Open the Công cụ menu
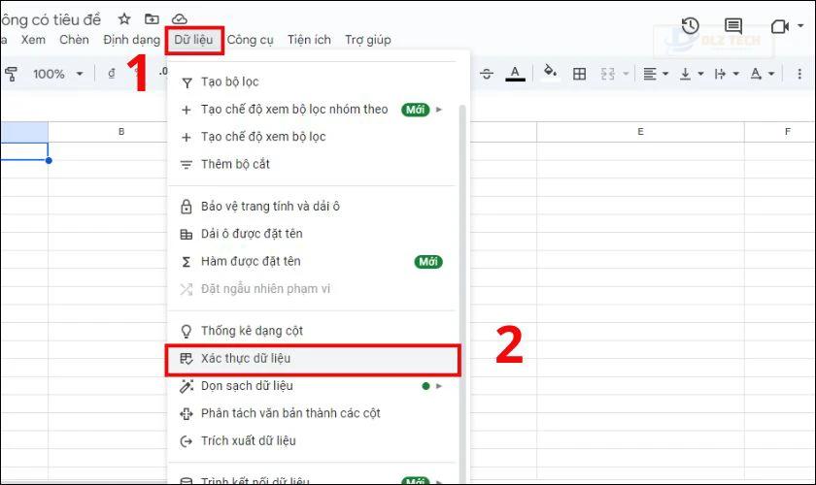Image resolution: width=816 pixels, height=485 pixels. pos(251,40)
